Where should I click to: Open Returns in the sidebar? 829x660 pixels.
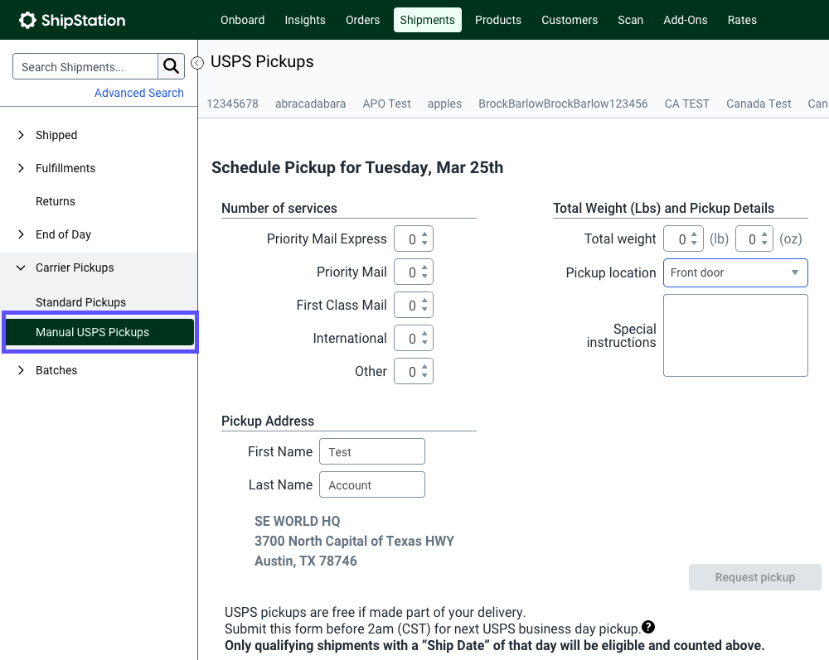point(56,201)
